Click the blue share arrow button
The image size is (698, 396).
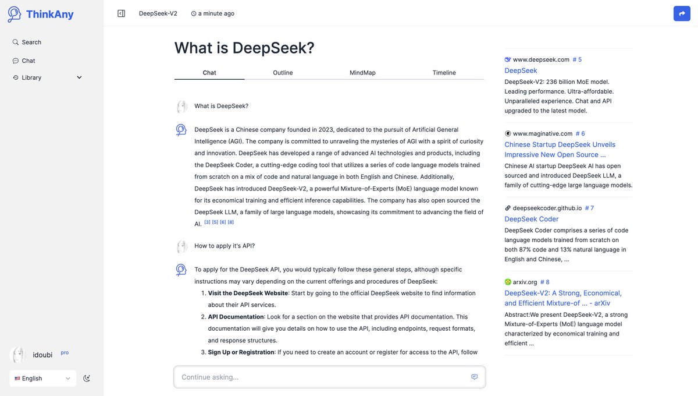click(682, 13)
